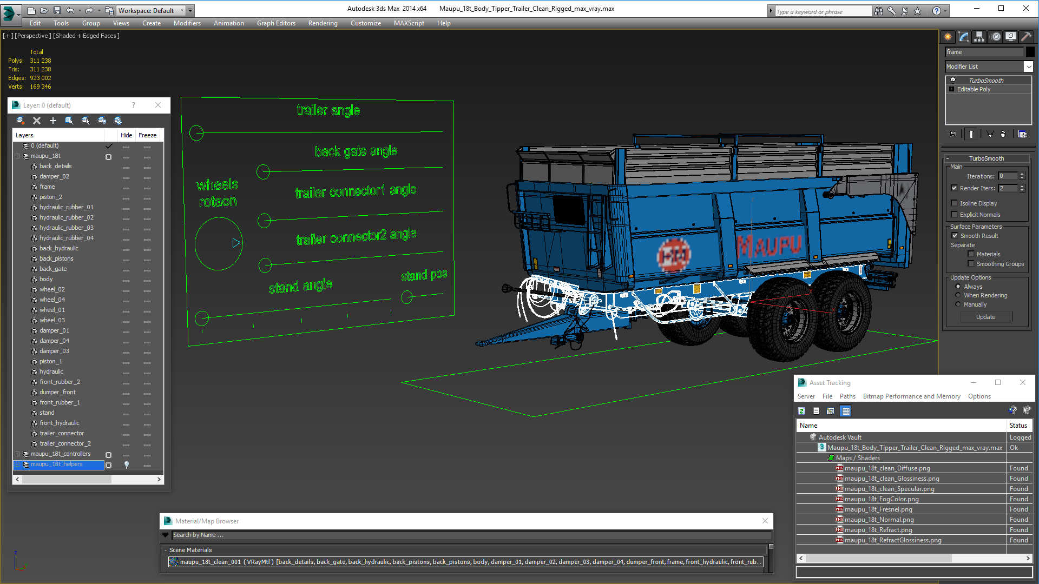
Task: Open the Help question mark dropdown arrow
Action: (945, 11)
